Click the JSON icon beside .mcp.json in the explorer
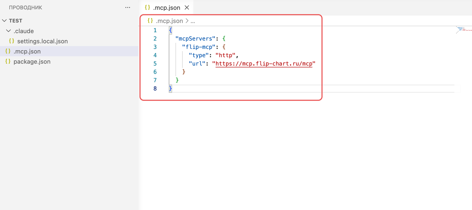The height and width of the screenshot is (210, 472). click(x=8, y=51)
